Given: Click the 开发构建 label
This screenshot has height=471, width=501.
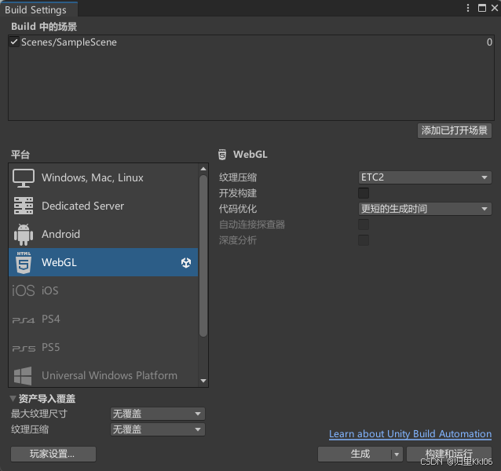Looking at the screenshot, I should (238, 193).
